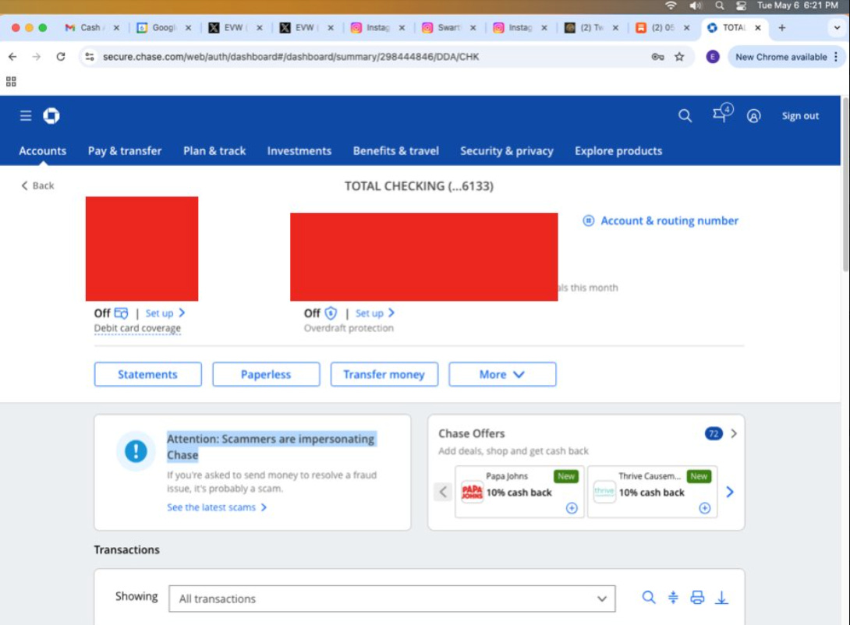Click Sign out
This screenshot has width=850, height=625.
[x=800, y=116]
